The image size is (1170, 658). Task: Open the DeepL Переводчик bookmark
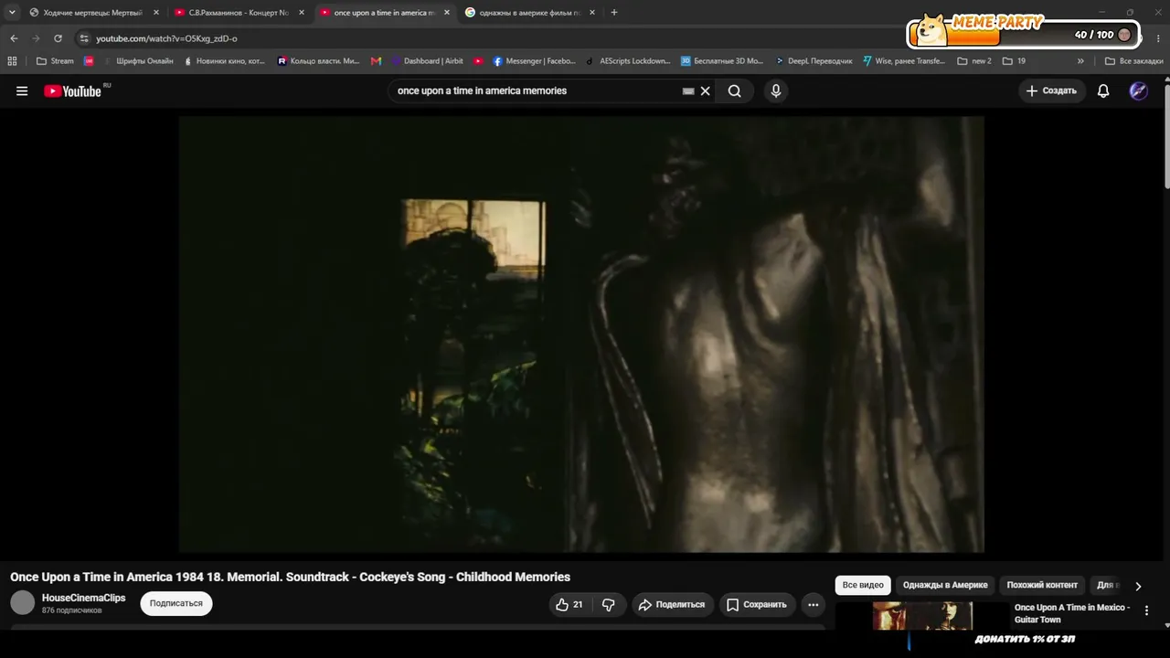pos(814,61)
